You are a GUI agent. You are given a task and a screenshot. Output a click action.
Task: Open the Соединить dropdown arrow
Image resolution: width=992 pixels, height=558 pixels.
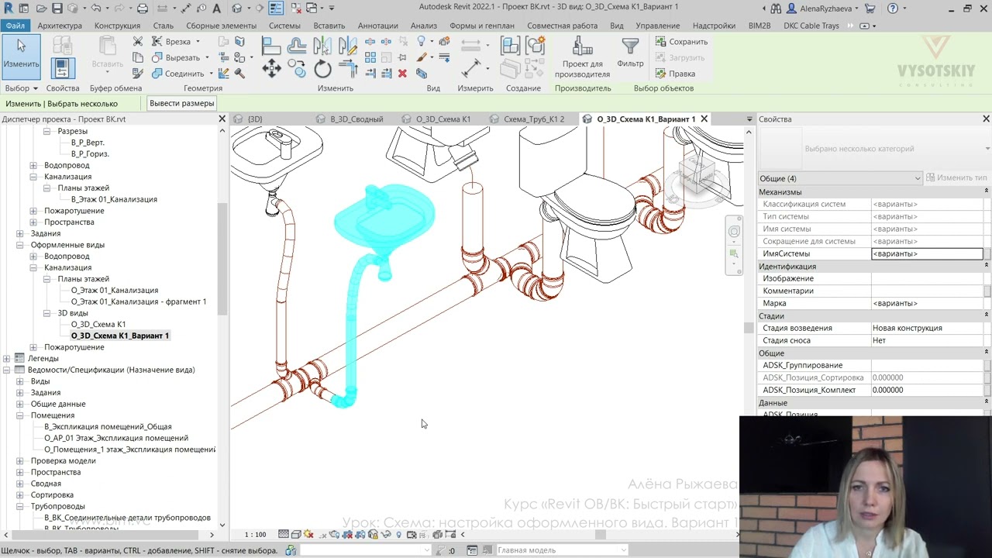coord(211,74)
